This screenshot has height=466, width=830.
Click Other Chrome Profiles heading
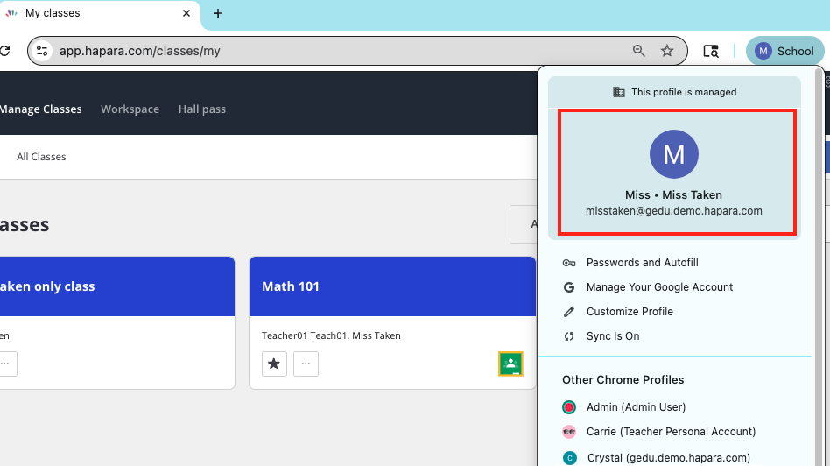point(623,379)
